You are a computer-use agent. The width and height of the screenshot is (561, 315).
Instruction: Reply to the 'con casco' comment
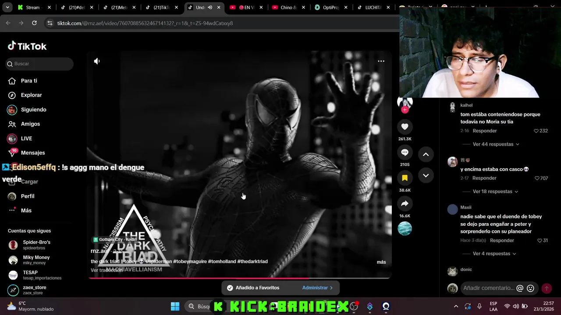(484, 178)
